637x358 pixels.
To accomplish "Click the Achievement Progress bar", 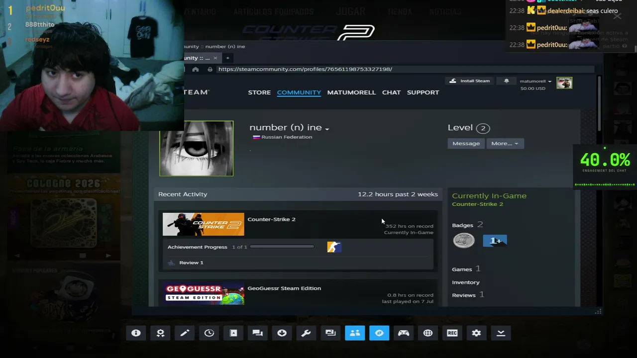I will coord(282,247).
